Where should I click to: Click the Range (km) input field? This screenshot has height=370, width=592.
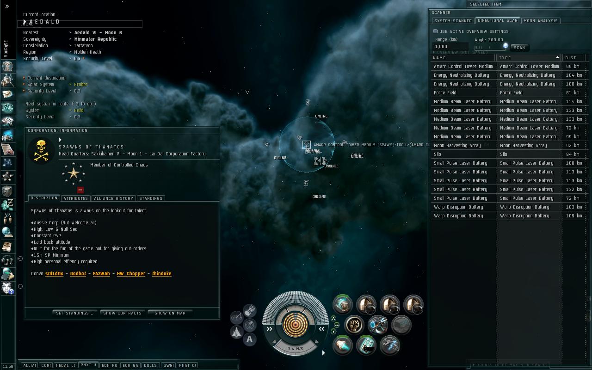click(450, 47)
